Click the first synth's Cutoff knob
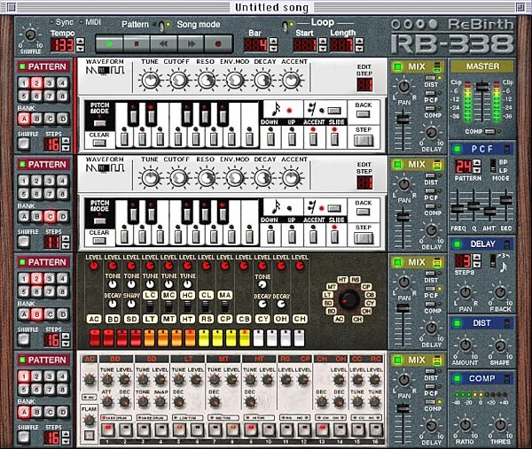Viewport: 532px width, 449px height. [x=178, y=80]
